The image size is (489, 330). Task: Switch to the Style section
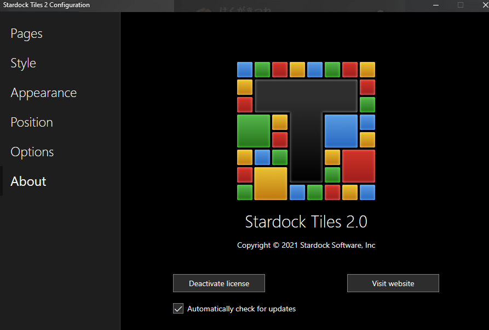[23, 63]
